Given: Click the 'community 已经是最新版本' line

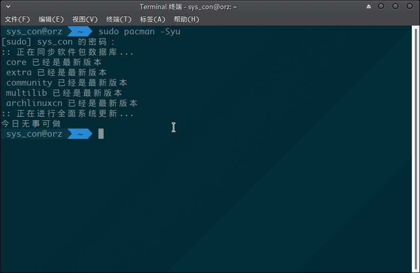Looking at the screenshot, I should click(67, 82).
